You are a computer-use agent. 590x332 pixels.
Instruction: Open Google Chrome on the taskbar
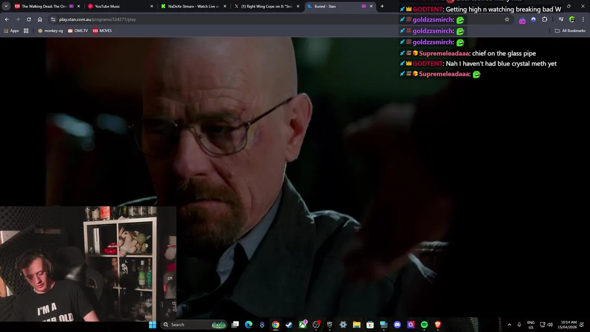[x=275, y=325]
